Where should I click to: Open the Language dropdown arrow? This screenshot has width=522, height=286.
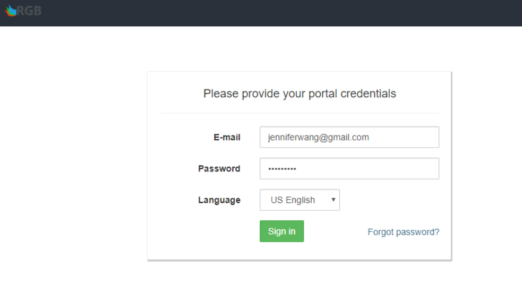click(333, 200)
